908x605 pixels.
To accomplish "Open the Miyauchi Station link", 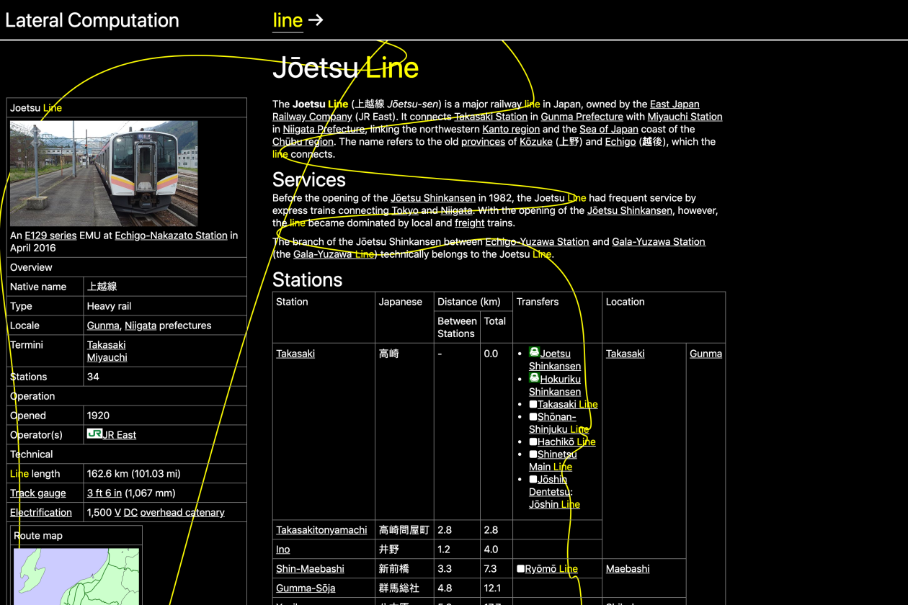I will [x=685, y=117].
